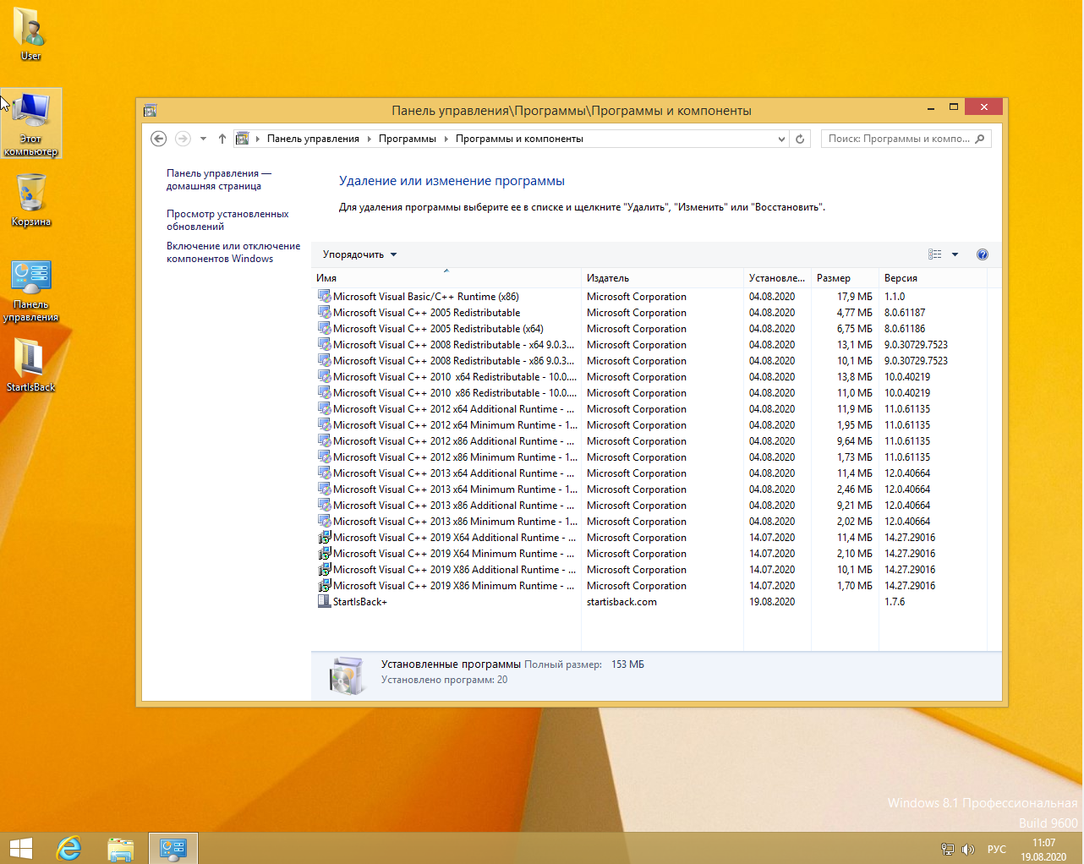Screen dimensions: 1084x864
Task: Open the view options dropdown arrow
Action: click(x=955, y=254)
